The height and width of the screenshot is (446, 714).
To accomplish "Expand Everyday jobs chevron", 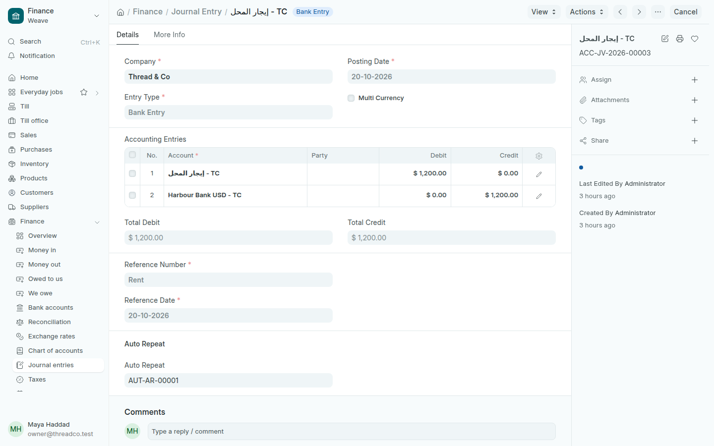I will point(97,93).
